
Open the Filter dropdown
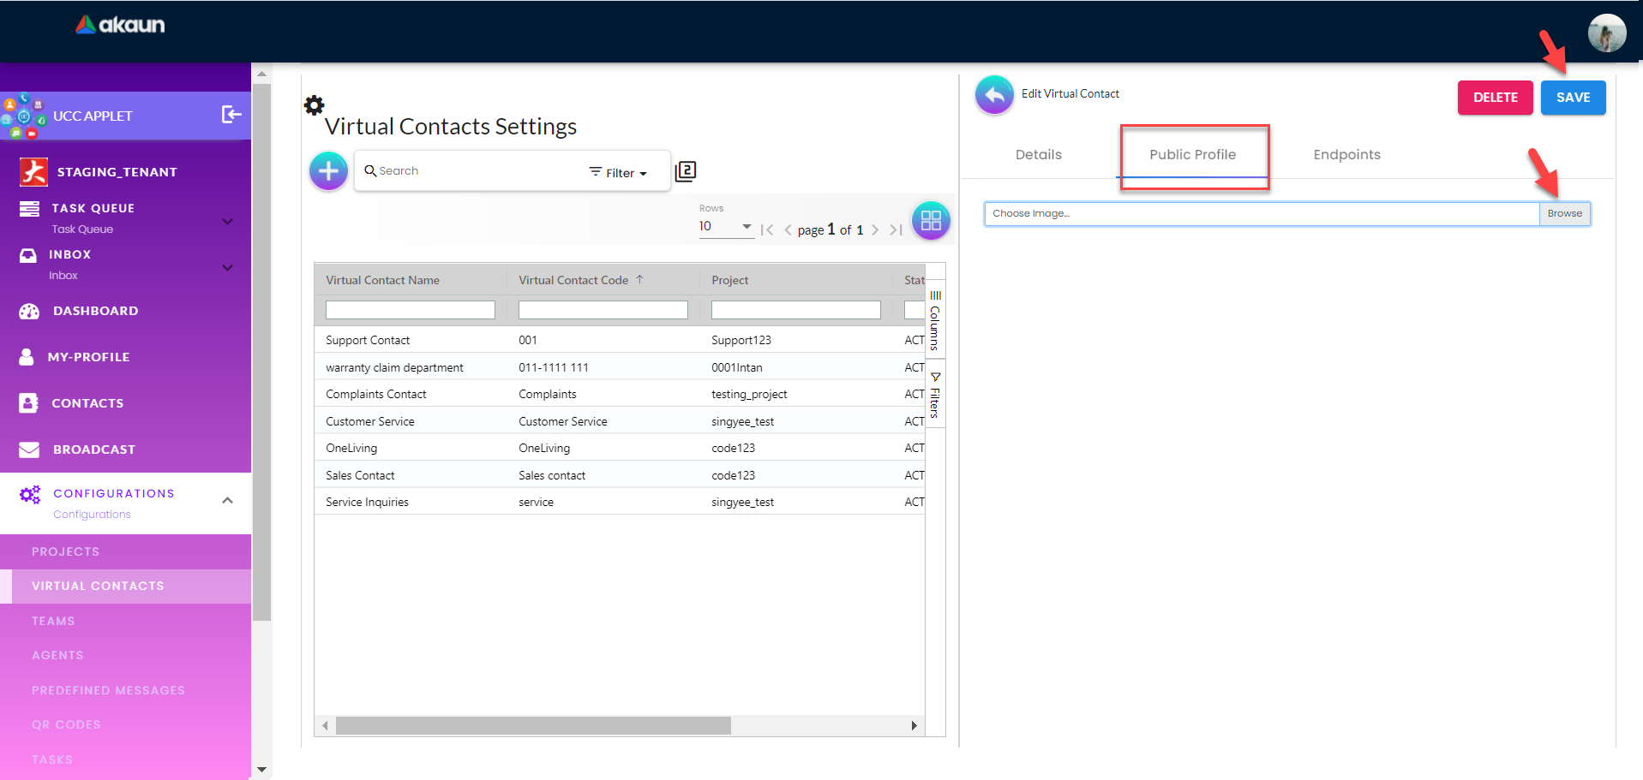(x=618, y=172)
